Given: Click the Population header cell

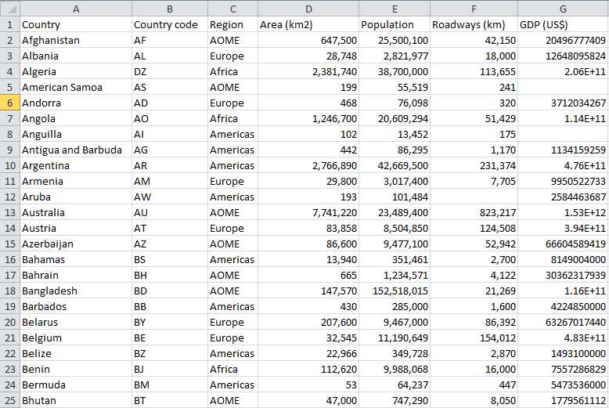Looking at the screenshot, I should tap(395, 24).
